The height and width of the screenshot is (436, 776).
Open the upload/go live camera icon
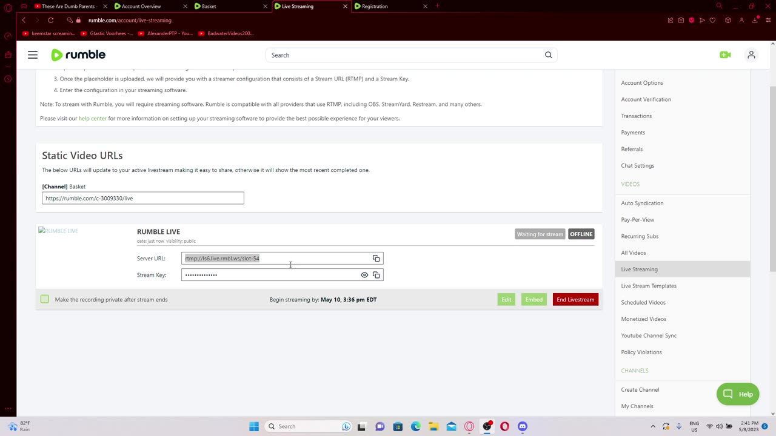(x=725, y=55)
